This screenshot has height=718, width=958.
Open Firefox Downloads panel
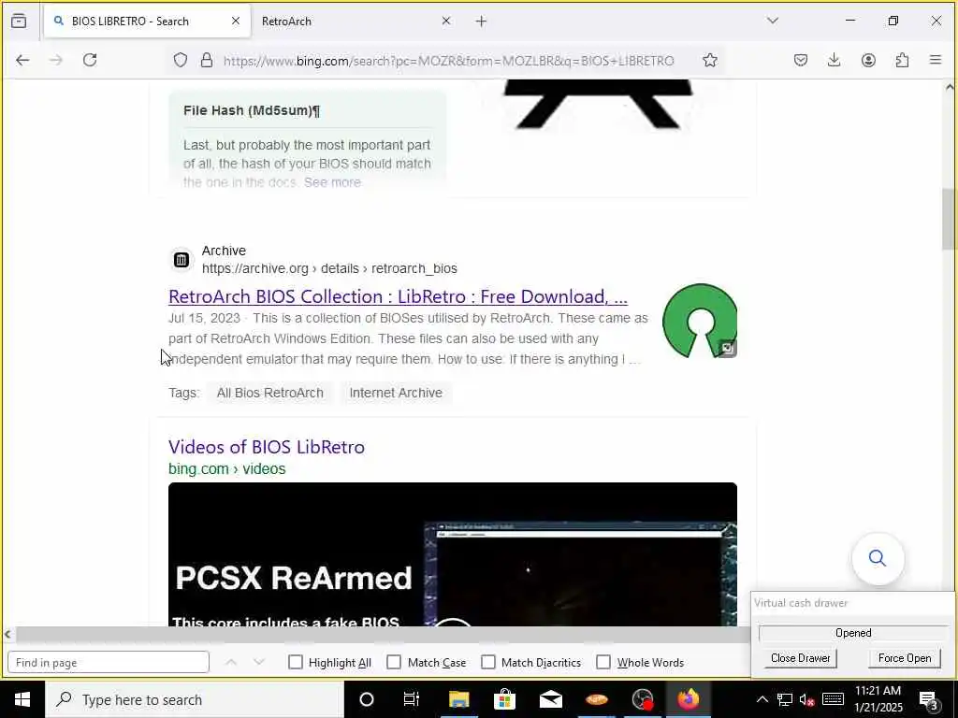(834, 60)
